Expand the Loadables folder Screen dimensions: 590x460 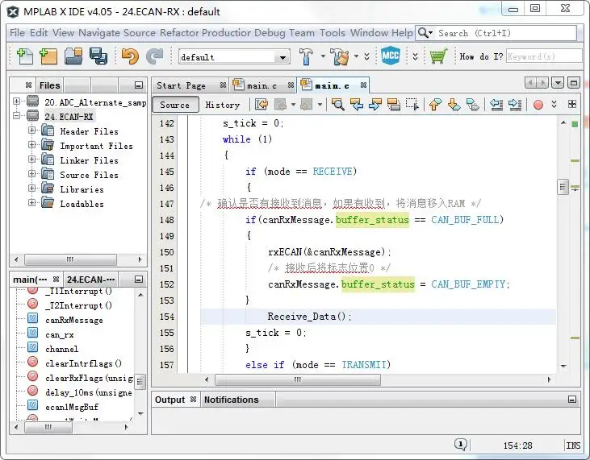[x=32, y=202]
